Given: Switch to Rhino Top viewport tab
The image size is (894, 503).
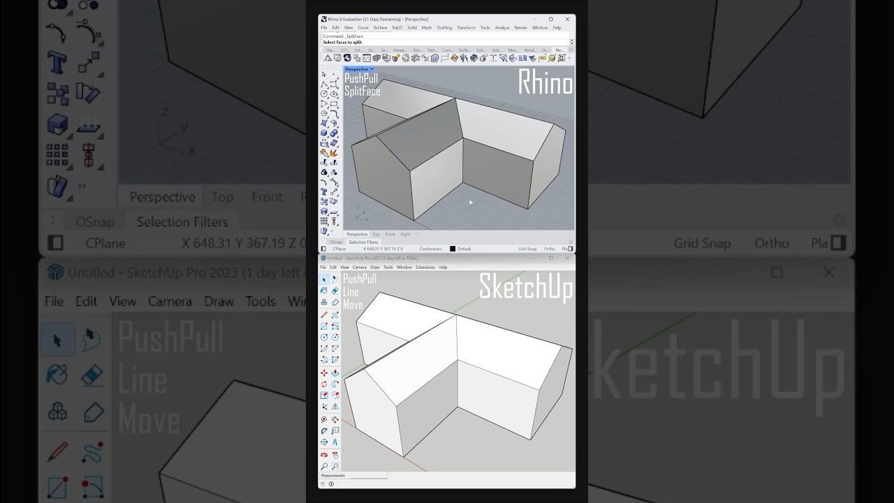Looking at the screenshot, I should pos(376,234).
